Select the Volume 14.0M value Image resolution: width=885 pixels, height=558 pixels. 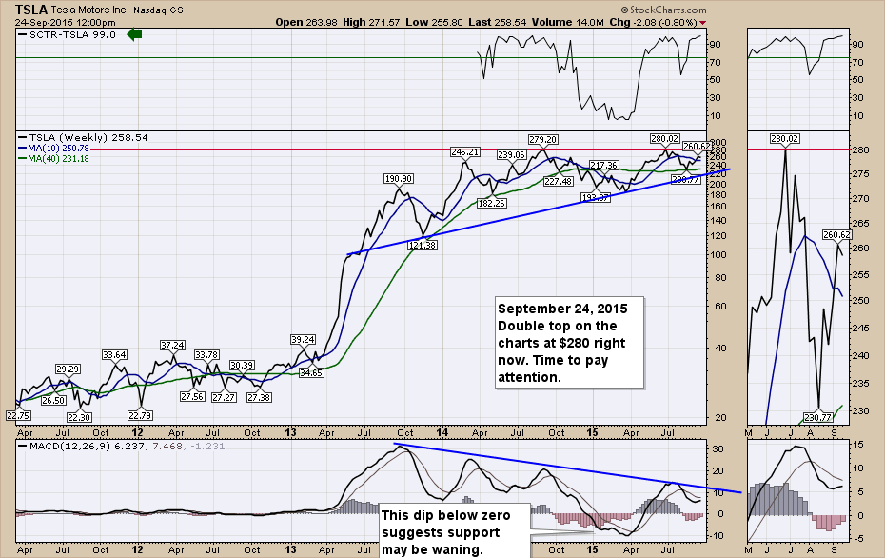point(568,23)
